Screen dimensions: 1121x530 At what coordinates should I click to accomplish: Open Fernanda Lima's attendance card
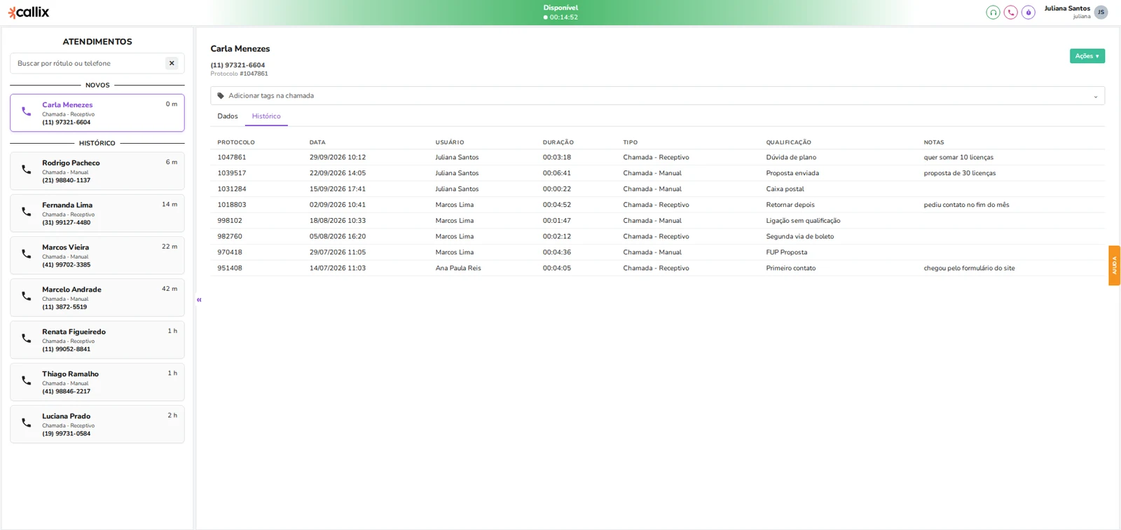tap(97, 213)
